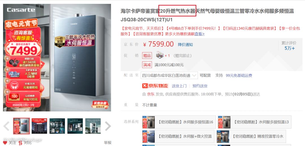Open the delivery address dropdown
This screenshot has width=305, height=146.
(x=169, y=75)
